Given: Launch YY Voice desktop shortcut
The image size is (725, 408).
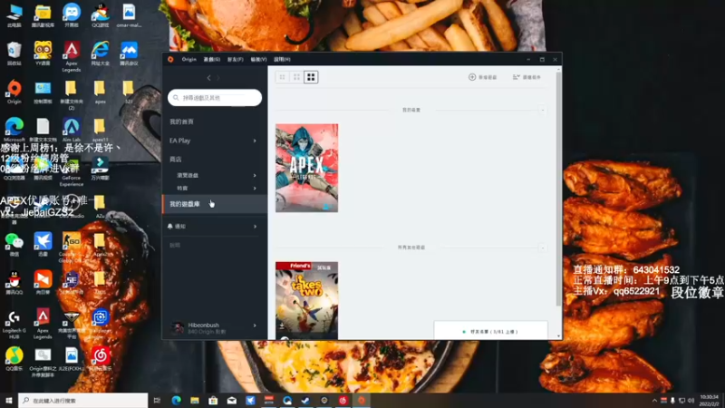Looking at the screenshot, I should click(x=43, y=53).
